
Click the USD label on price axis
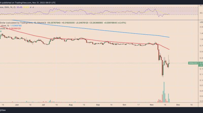(x=201, y=23)
